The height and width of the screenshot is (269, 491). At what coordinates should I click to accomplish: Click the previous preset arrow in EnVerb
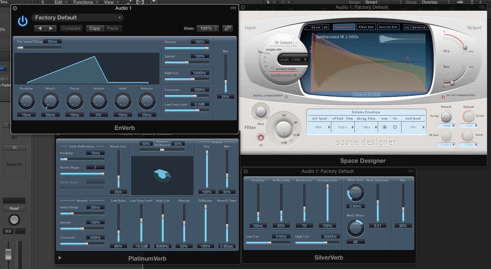click(40, 28)
